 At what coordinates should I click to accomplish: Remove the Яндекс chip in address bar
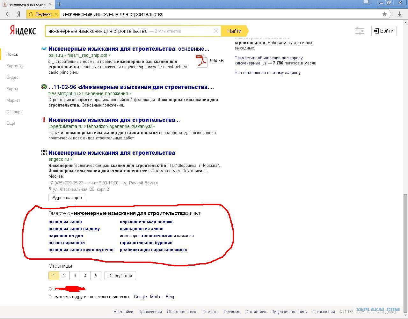click(56, 14)
